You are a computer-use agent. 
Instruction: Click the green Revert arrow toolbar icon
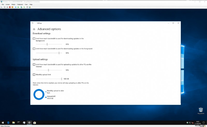pyautogui.click(x=24, y=7)
